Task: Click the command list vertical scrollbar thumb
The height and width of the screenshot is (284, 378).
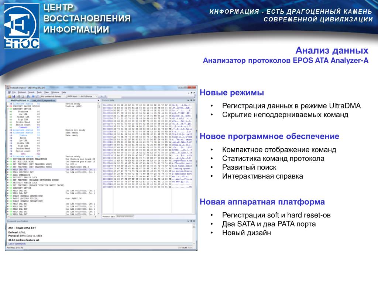Action: [98, 106]
